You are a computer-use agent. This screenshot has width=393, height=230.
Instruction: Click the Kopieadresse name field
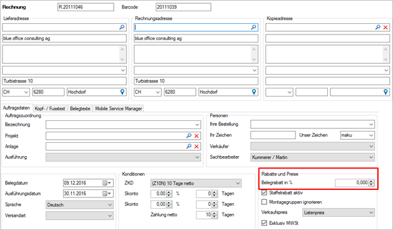pyautogui.click(x=327, y=38)
